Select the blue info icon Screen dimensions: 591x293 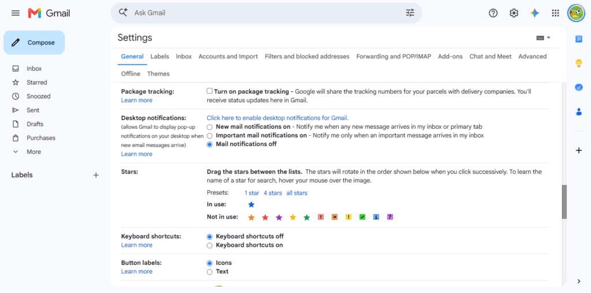[376, 217]
